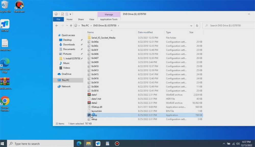This screenshot has height=147, width=255.
Task: Select the contact me document on desktop
Action: coord(5,45)
